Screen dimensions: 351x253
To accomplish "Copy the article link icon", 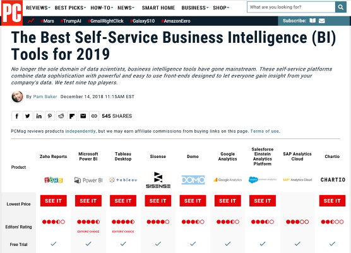I will (x=94, y=116).
